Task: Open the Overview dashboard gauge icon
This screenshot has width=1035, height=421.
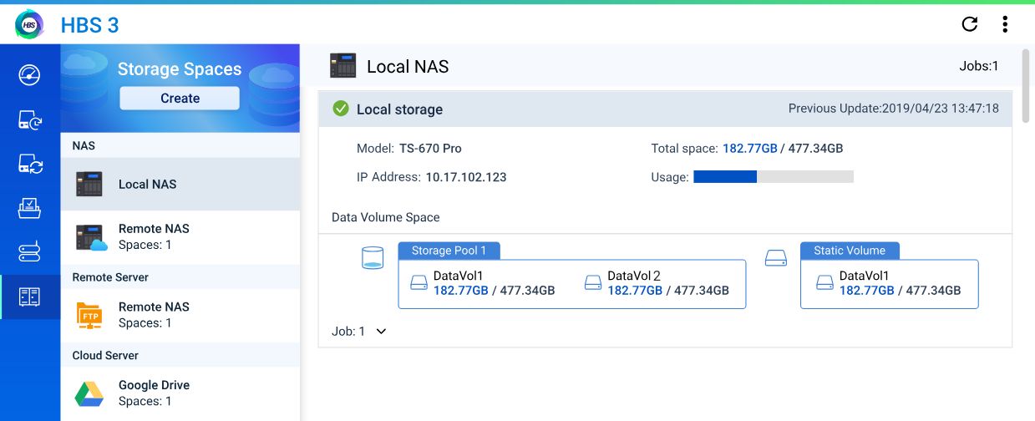Action: (x=30, y=75)
